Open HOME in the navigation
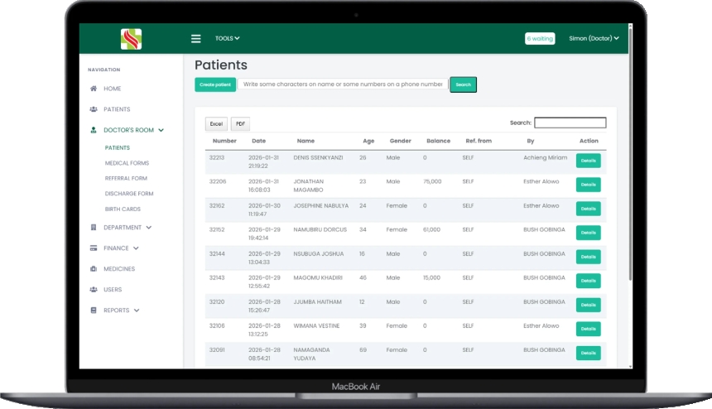Viewport: 712px width, 409px height. coord(112,89)
